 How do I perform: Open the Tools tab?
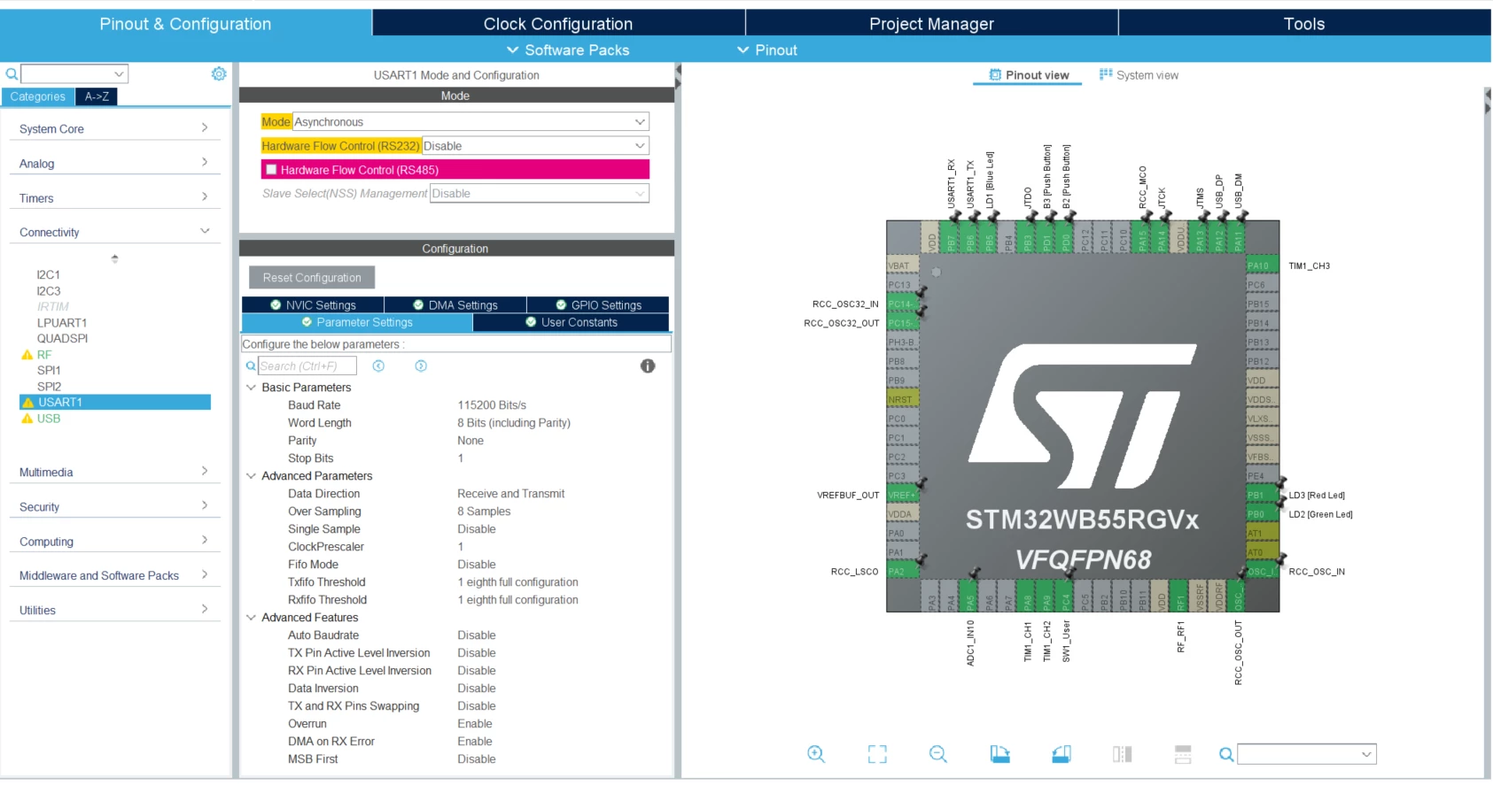(1304, 24)
